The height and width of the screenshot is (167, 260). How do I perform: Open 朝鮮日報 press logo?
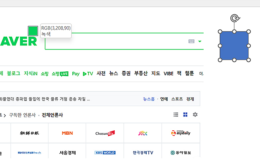tap(30, 133)
